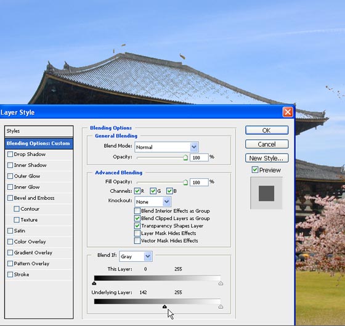
Task: Enable the Texture checkbox
Action: coord(17,219)
